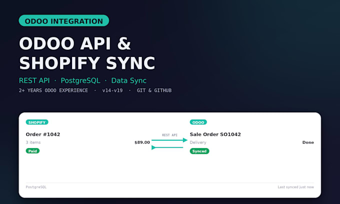Click the v14-v19 version text

(112, 90)
